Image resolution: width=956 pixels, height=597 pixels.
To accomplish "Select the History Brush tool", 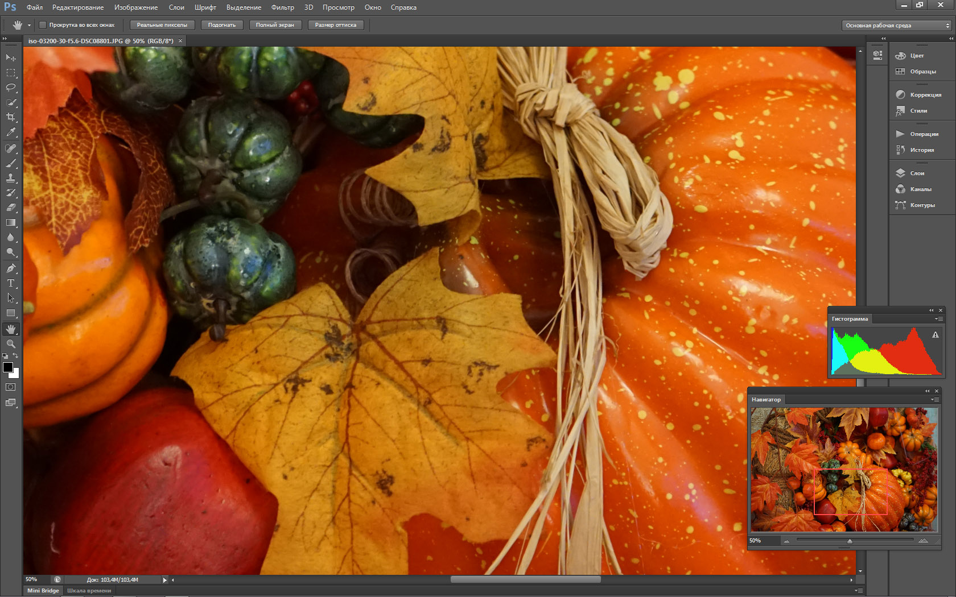I will (11, 193).
